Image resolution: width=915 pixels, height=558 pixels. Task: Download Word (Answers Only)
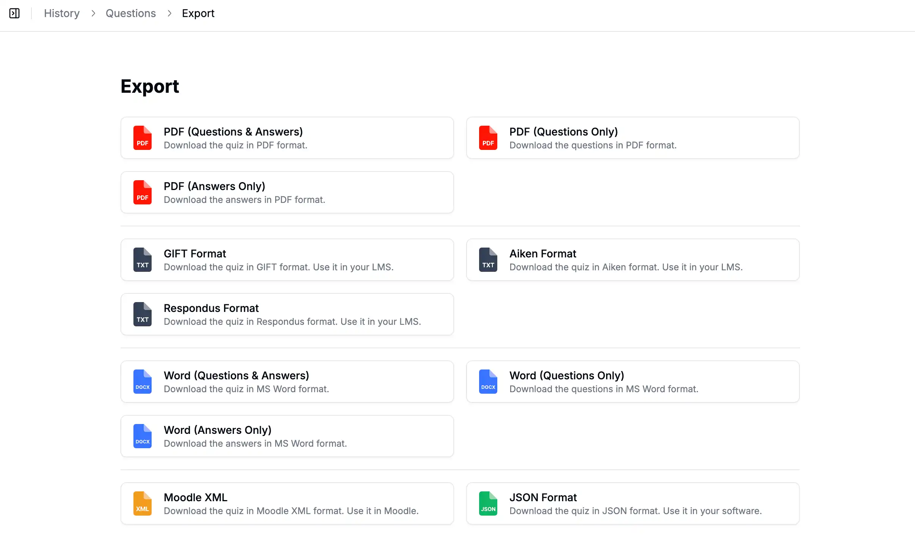(x=287, y=436)
